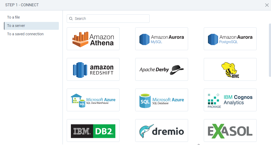Click the magnifier icon in search box

tap(71, 19)
